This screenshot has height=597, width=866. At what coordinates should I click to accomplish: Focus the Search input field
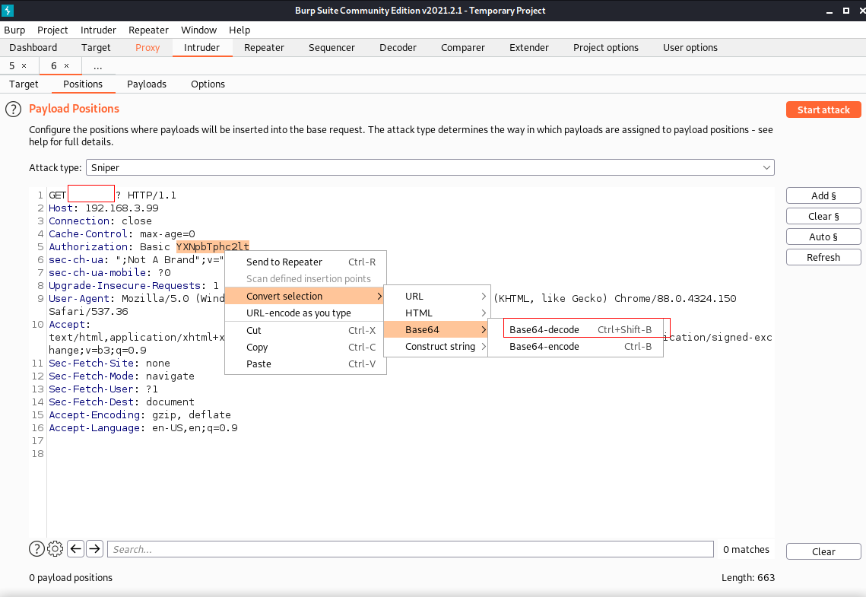click(x=411, y=549)
